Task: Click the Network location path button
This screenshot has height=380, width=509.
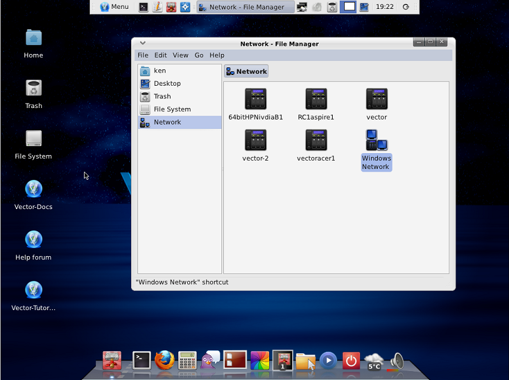Action: (246, 71)
